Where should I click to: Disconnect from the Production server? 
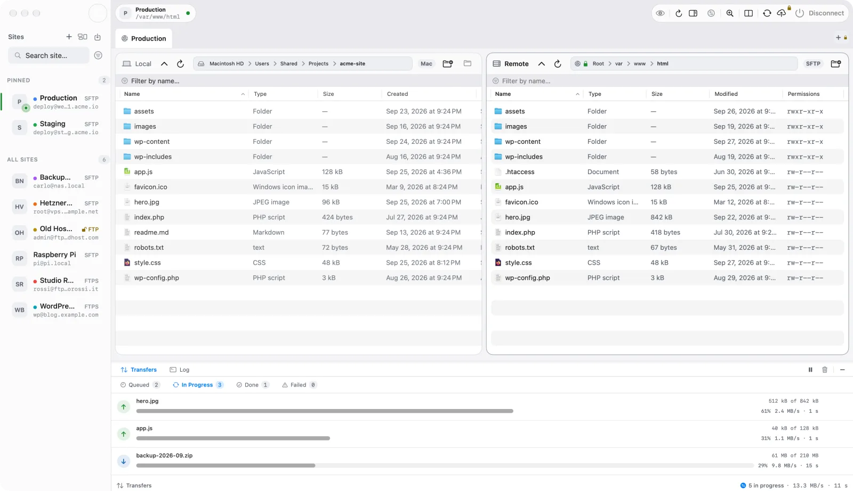point(819,13)
